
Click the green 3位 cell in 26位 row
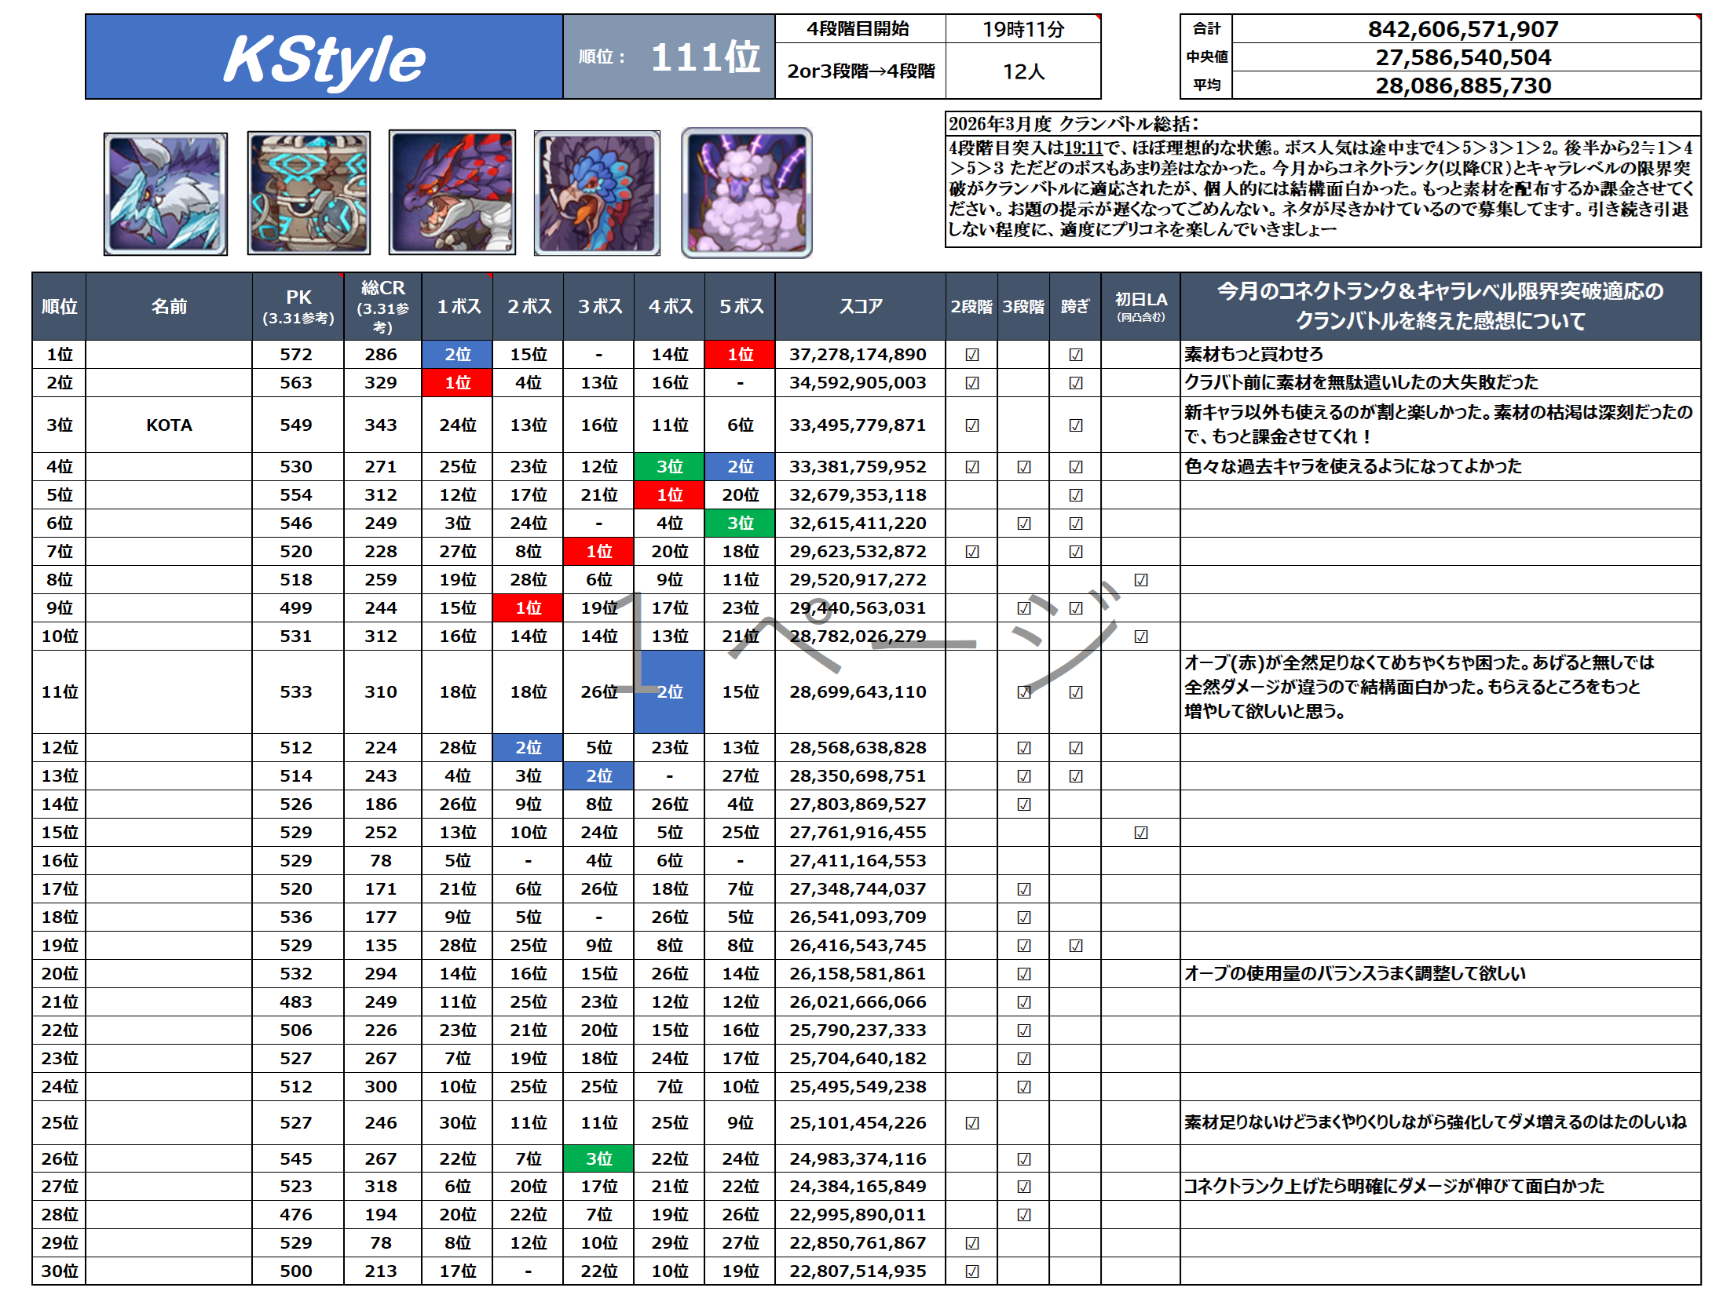[598, 1159]
